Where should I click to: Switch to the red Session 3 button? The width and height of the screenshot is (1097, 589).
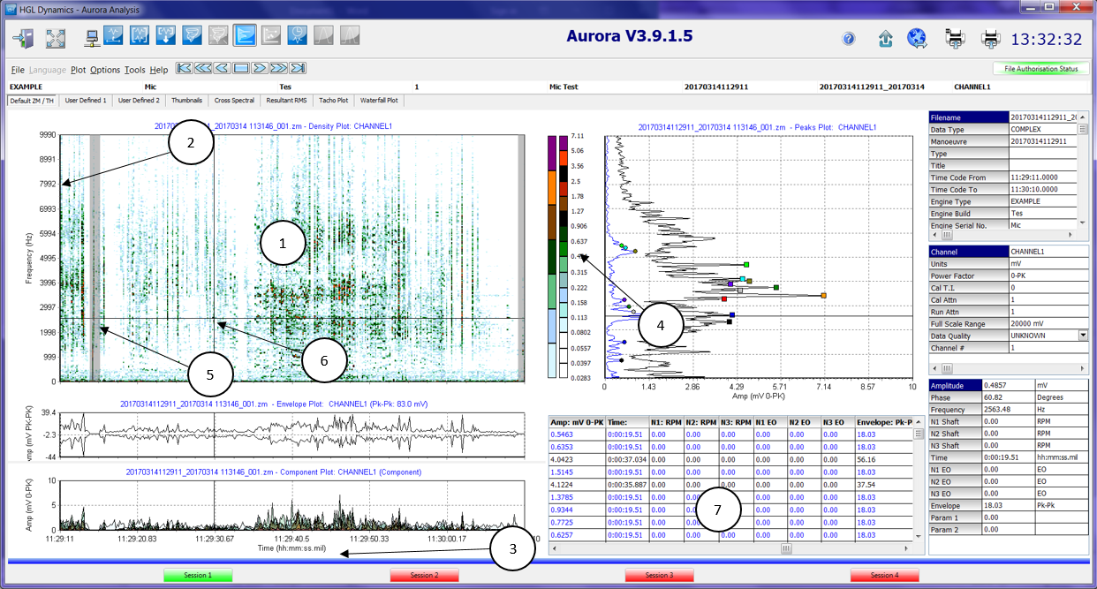(x=658, y=575)
